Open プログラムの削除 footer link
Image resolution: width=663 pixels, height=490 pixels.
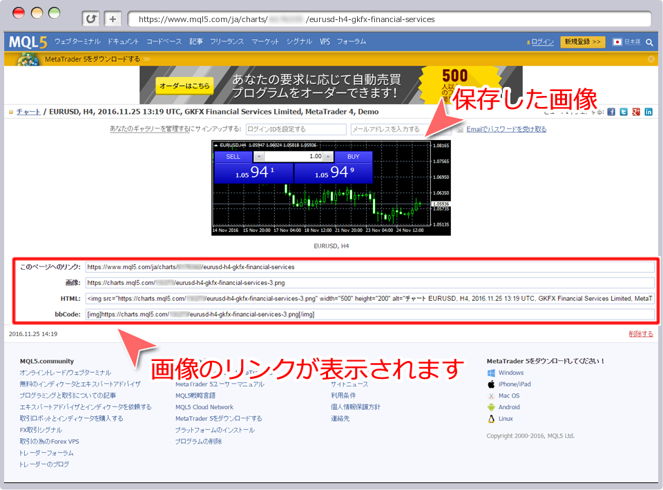coord(199,442)
